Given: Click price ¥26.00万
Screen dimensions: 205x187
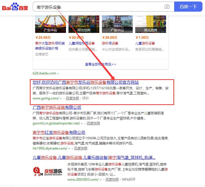Looking at the screenshot, I should (x=109, y=37).
